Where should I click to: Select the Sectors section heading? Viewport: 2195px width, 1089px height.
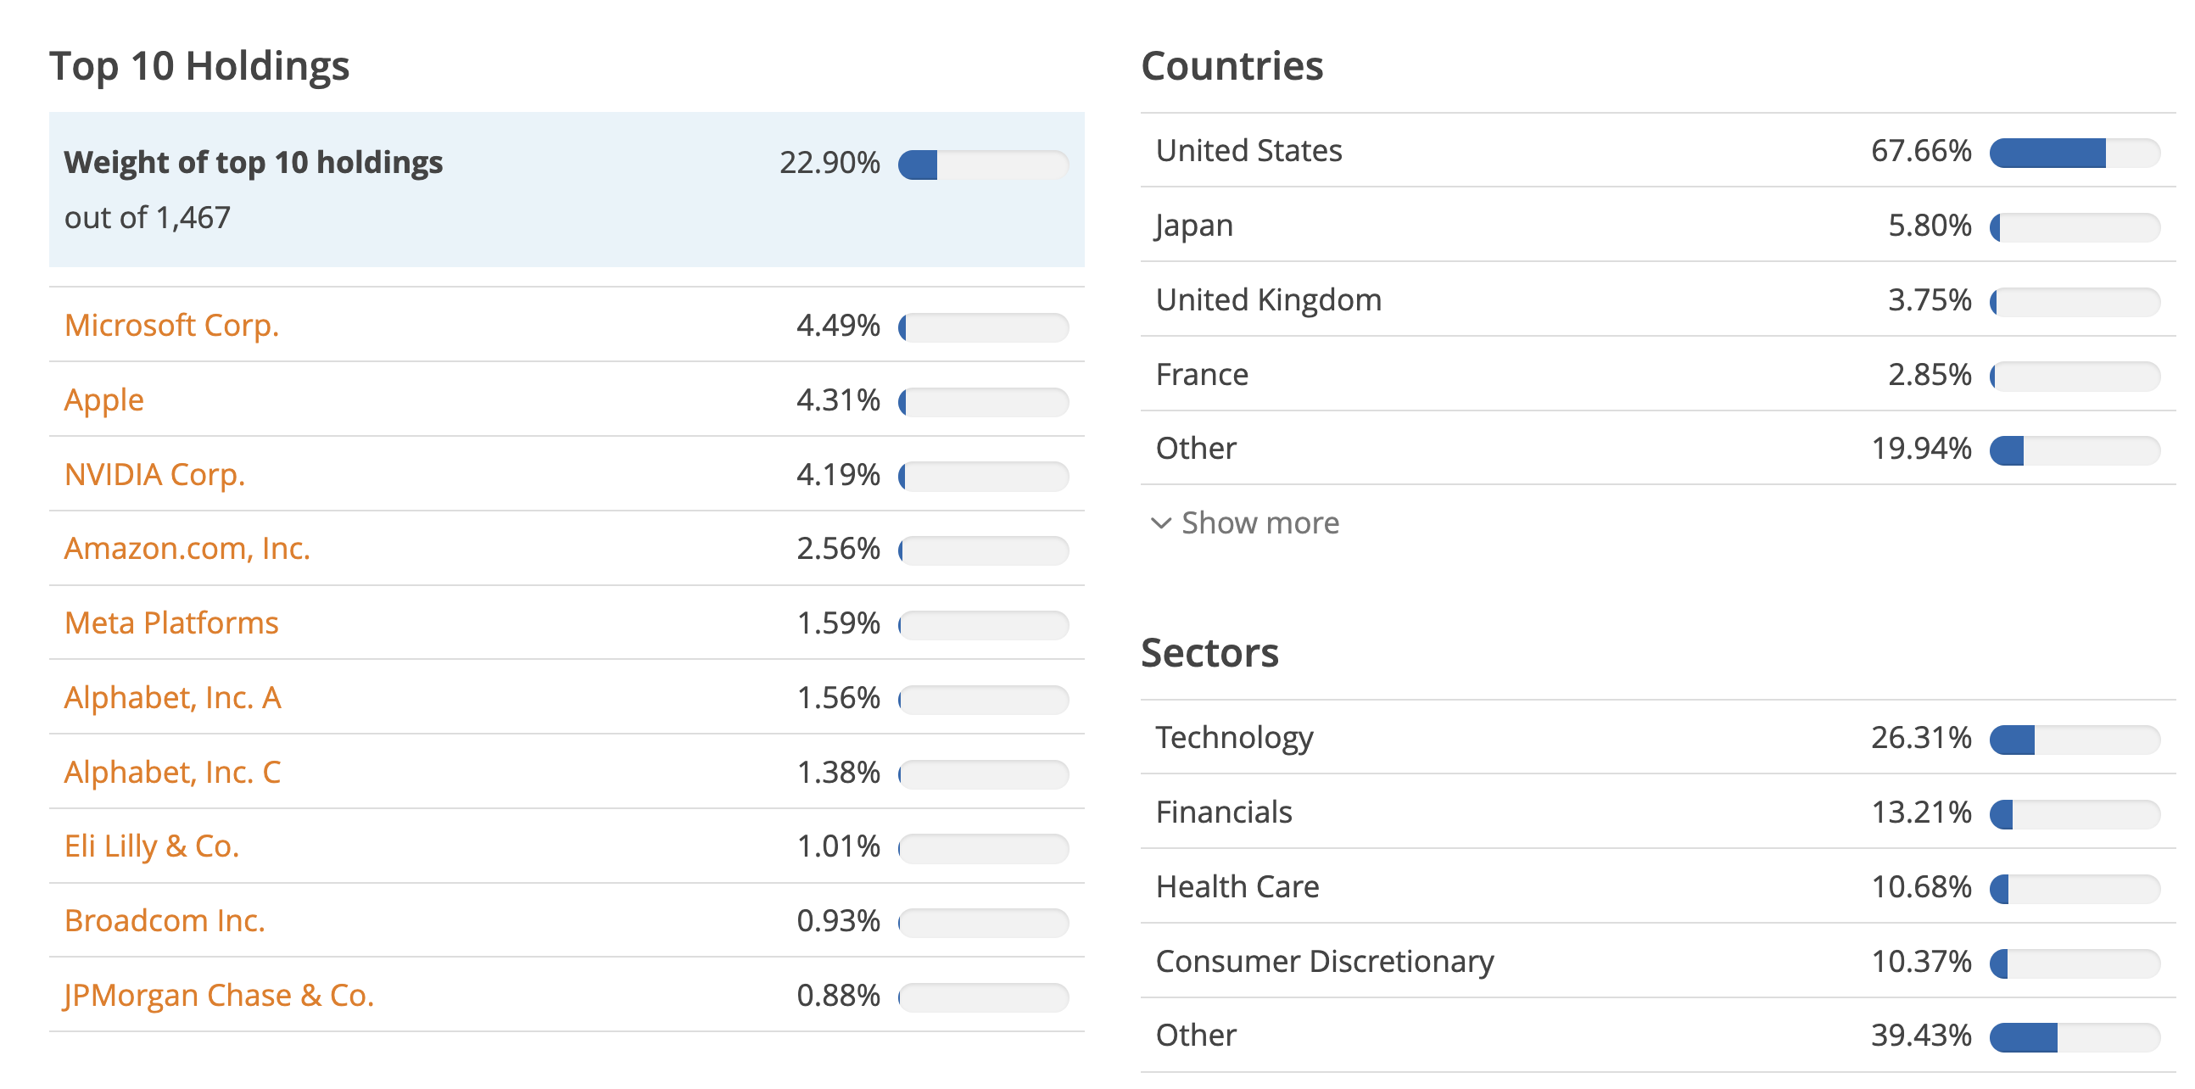coord(1210,654)
